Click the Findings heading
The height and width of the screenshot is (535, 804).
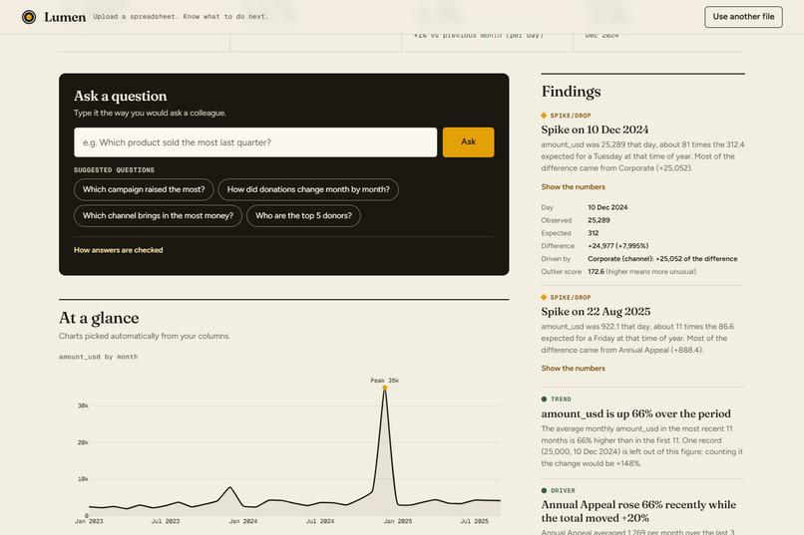pos(571,92)
